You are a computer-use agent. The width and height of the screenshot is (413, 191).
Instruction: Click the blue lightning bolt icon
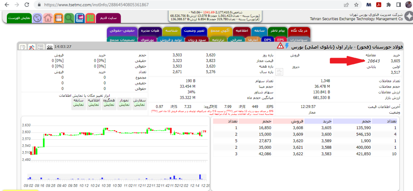(x=287, y=46)
